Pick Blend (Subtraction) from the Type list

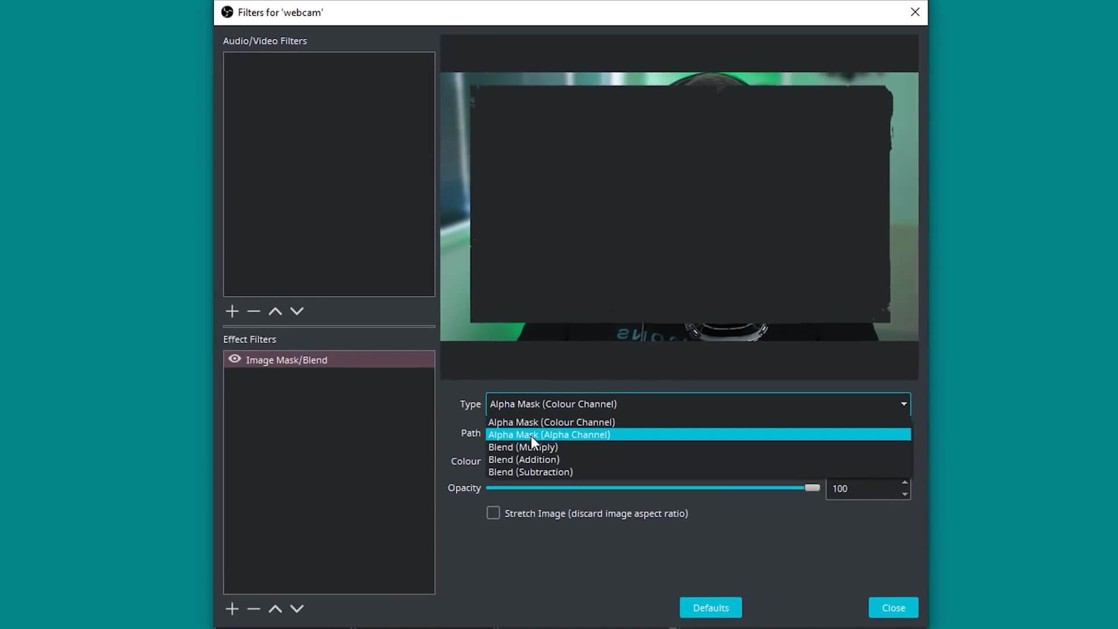coord(530,472)
